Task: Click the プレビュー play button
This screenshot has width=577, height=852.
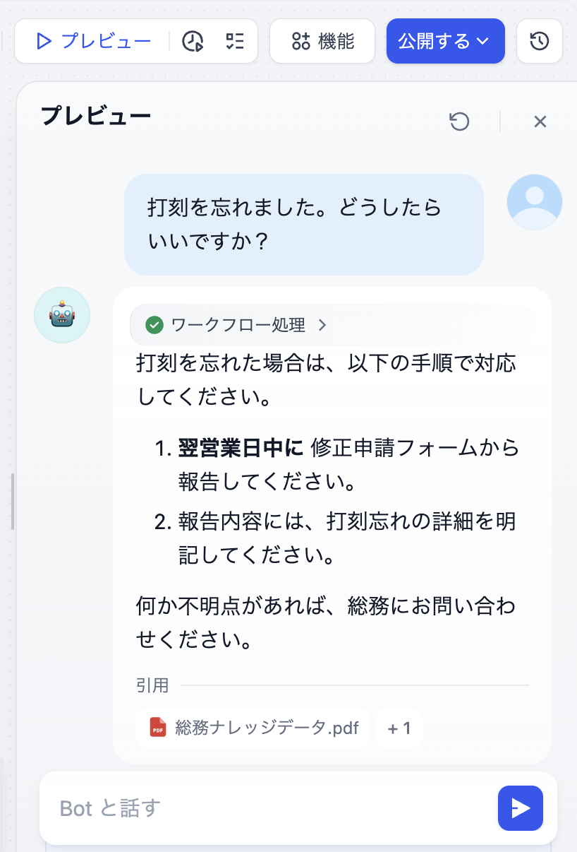Action: [x=94, y=41]
